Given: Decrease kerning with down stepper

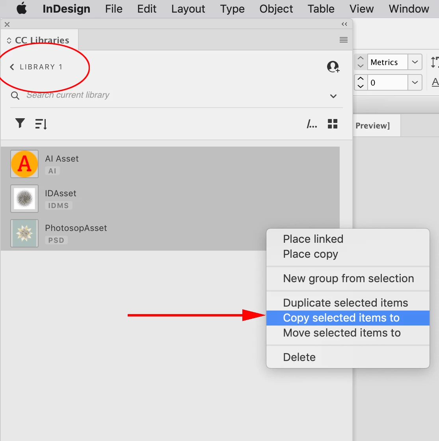Looking at the screenshot, I should pos(361,66).
